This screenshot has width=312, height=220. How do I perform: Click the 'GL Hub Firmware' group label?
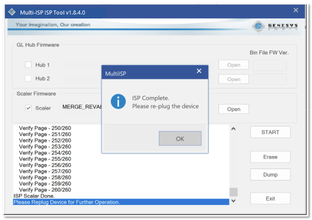[38, 45]
